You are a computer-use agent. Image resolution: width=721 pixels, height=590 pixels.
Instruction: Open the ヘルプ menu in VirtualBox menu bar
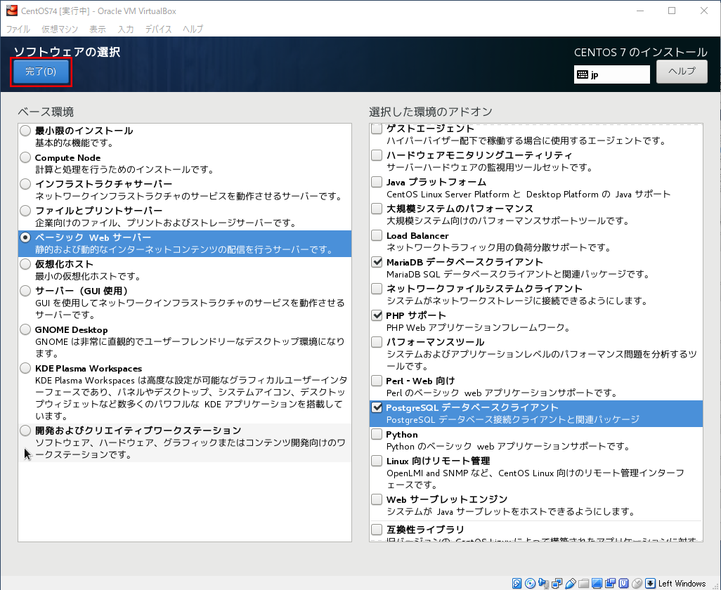193,29
